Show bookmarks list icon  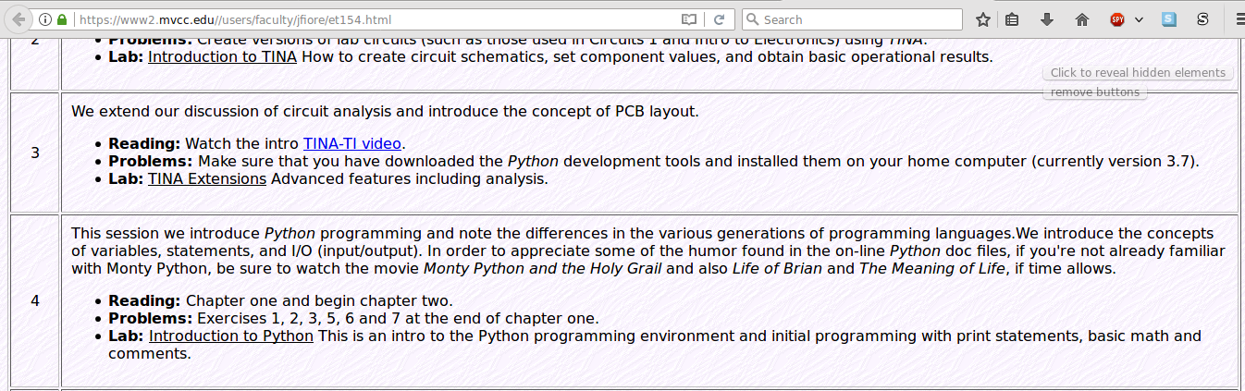[1013, 19]
